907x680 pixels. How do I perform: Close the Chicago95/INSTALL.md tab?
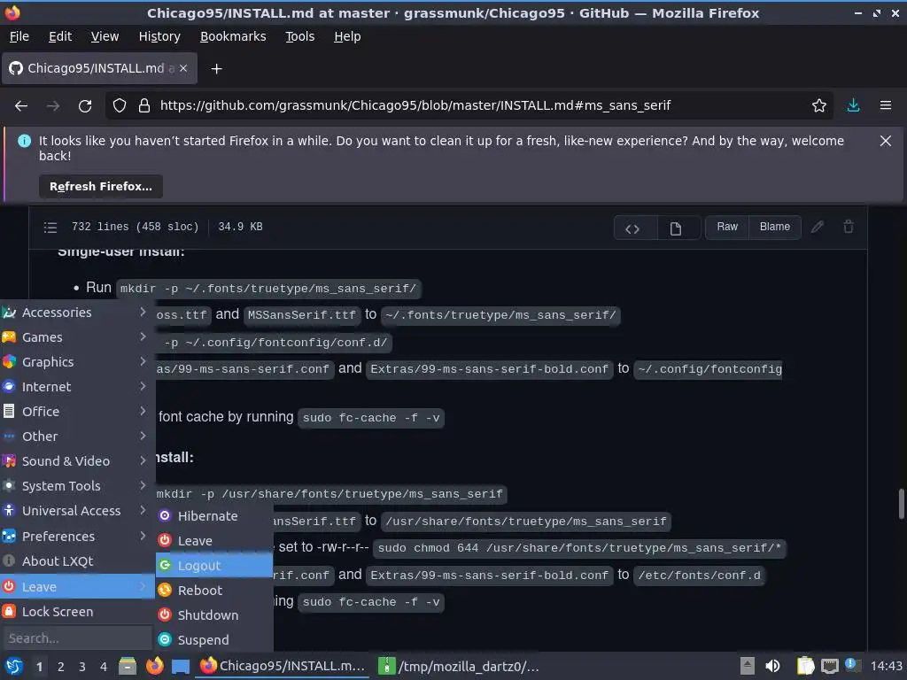point(183,68)
